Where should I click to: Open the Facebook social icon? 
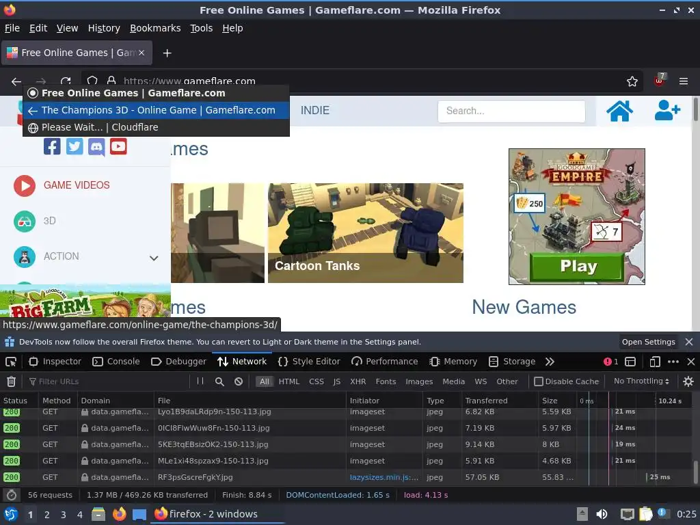[x=52, y=146]
